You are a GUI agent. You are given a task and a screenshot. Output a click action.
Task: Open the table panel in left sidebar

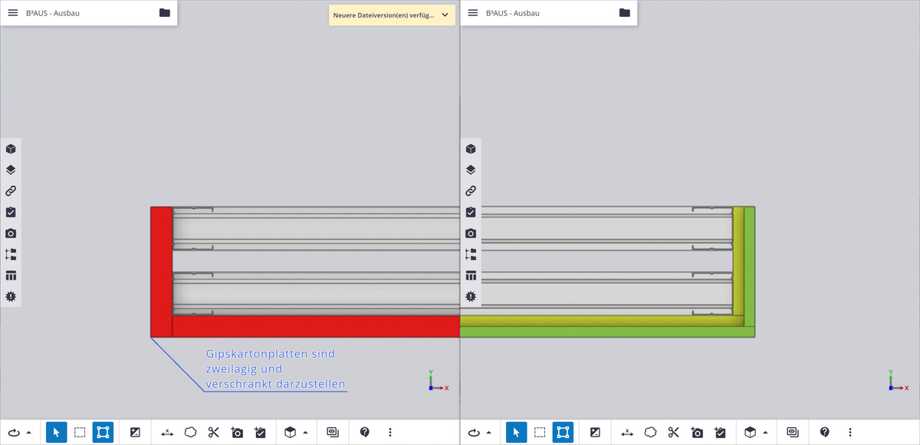(x=11, y=275)
